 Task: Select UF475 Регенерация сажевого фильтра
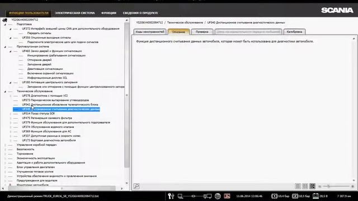point(47,118)
